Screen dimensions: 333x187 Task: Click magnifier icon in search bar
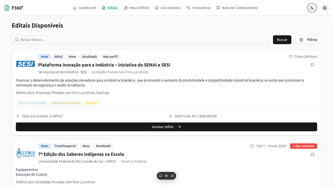coord(17,40)
